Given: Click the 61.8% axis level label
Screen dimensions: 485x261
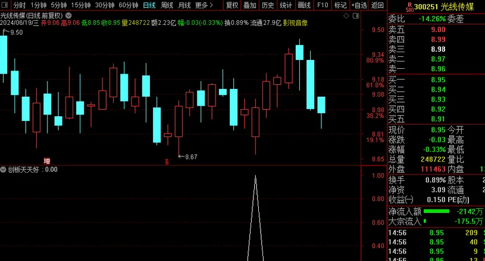Looking at the screenshot, I should pos(375,85).
